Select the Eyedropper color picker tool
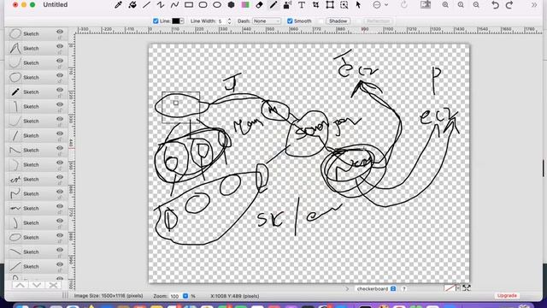 click(118, 5)
